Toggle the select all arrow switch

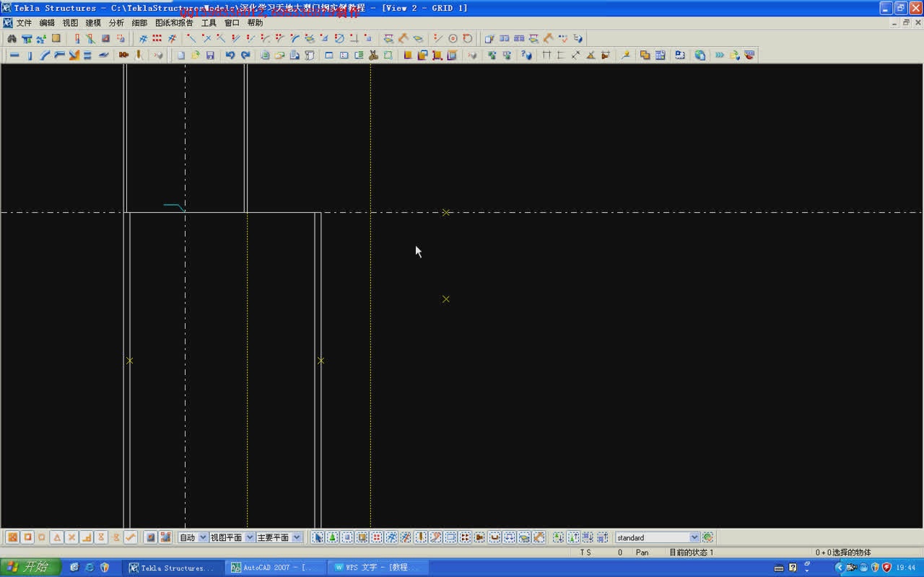pos(317,537)
